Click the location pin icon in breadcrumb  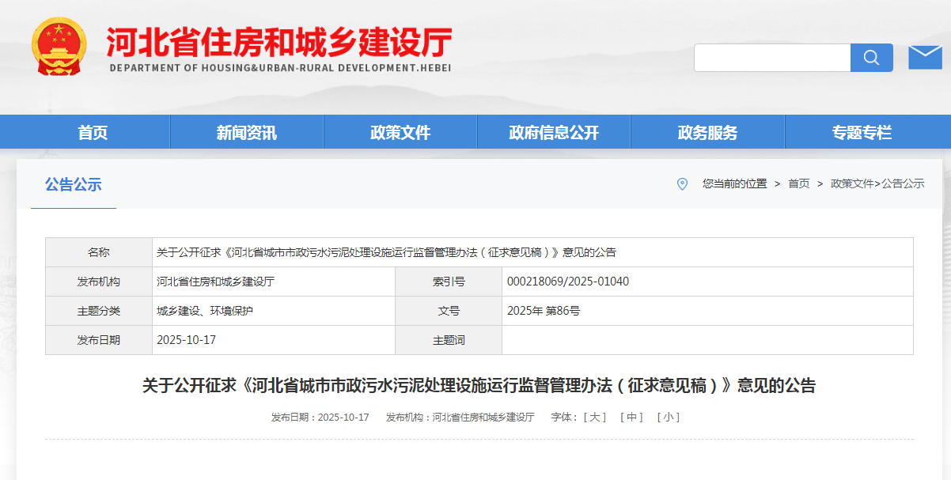point(682,183)
